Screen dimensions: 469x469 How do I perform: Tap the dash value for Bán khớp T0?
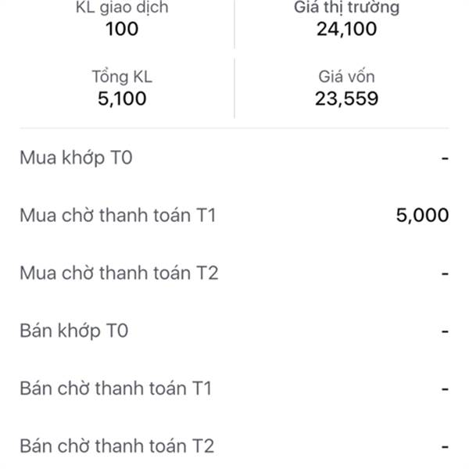coord(445,331)
